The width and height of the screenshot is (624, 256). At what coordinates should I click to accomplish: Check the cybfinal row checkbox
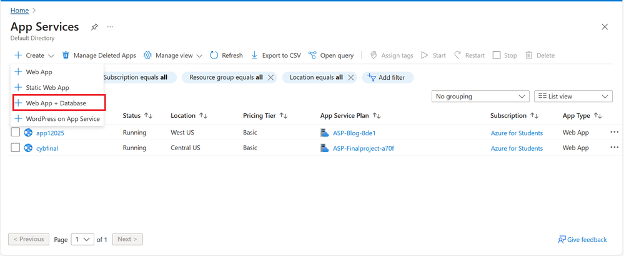[x=15, y=148]
